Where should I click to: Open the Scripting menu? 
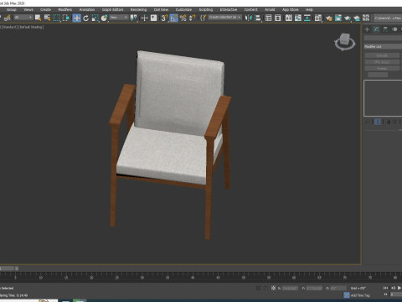(x=206, y=9)
